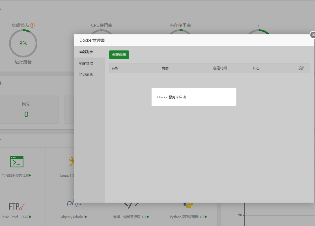Click the 运行流畅 status text
The height and width of the screenshot is (226, 315).
click(23, 62)
